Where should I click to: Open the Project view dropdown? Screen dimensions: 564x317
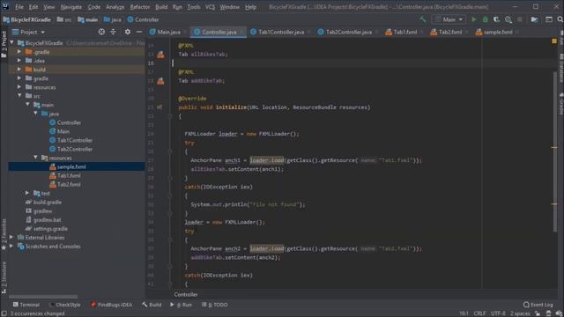click(28, 32)
